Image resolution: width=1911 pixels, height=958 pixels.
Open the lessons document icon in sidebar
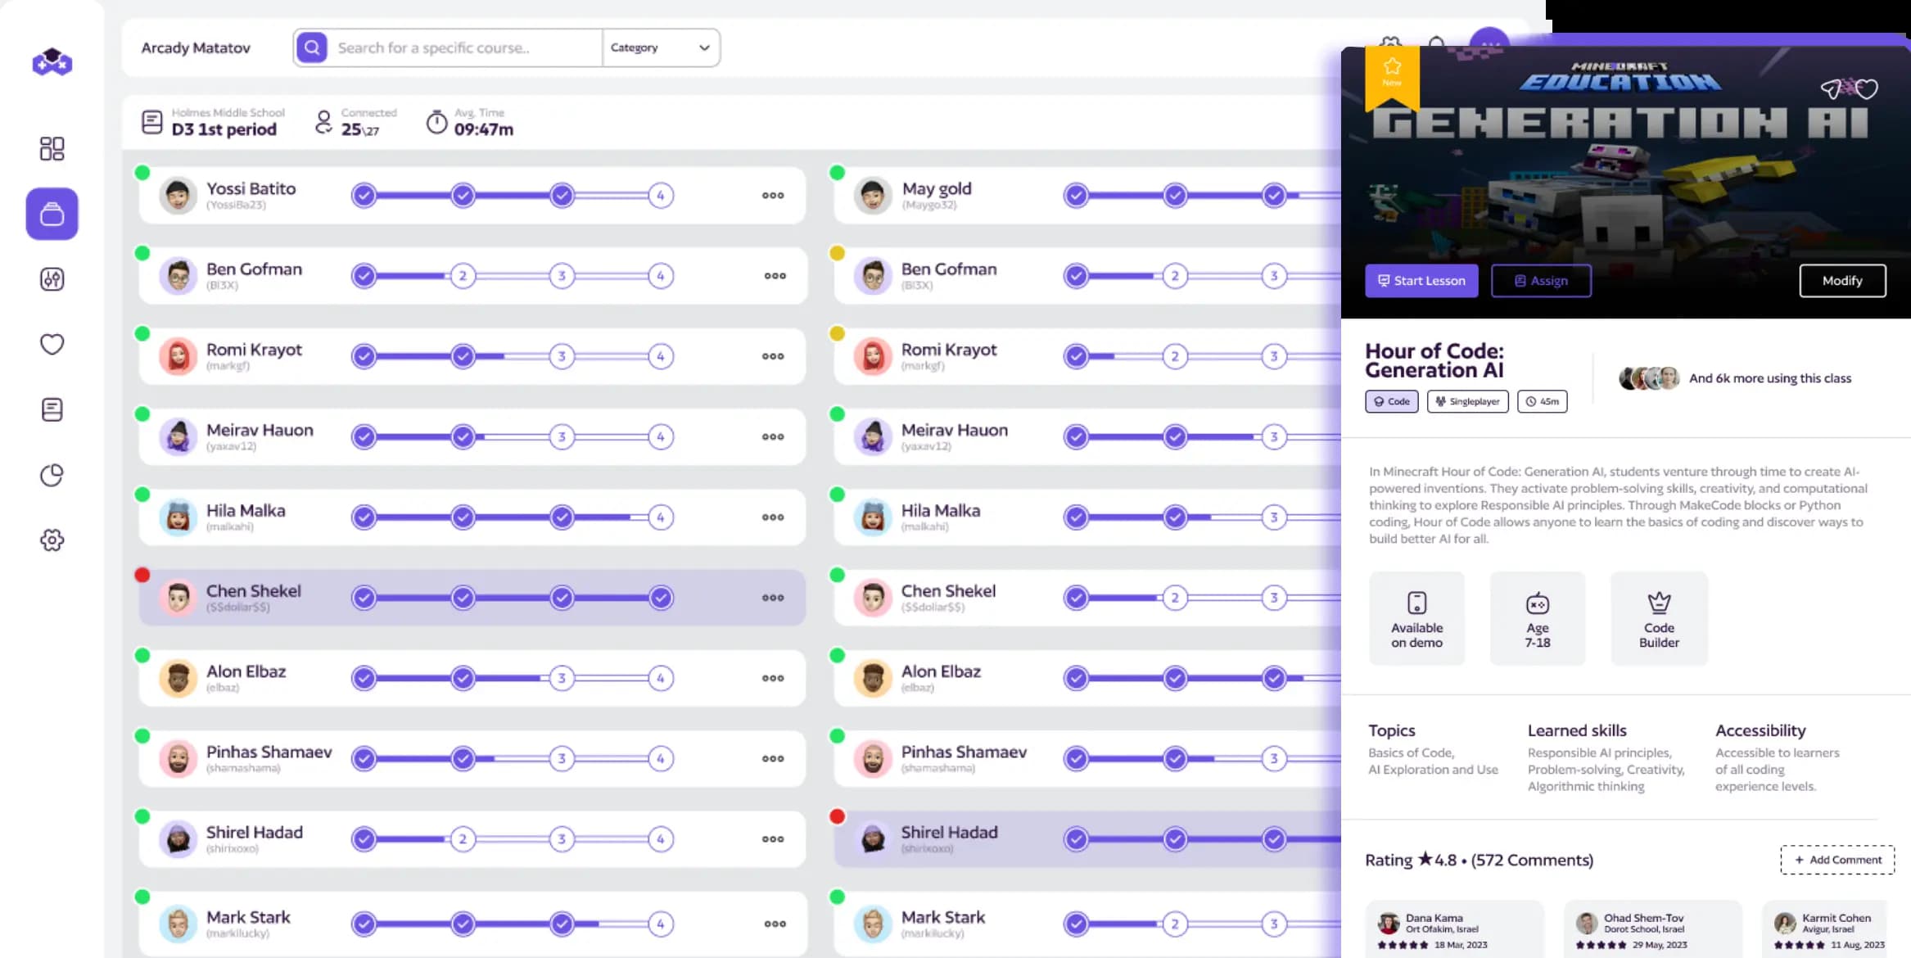point(52,409)
